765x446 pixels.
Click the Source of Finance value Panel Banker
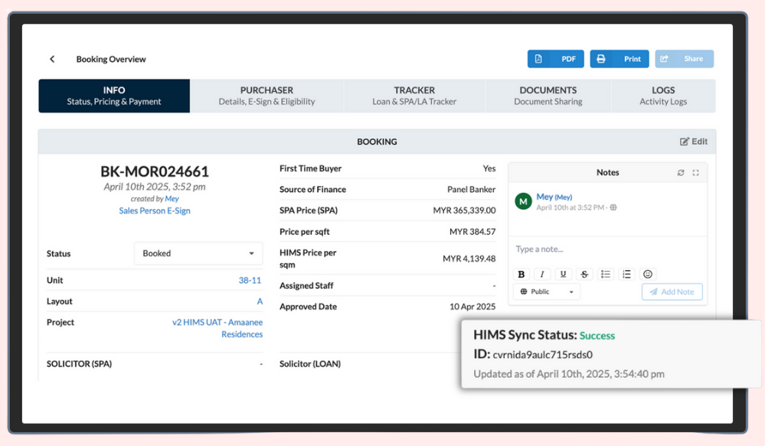tap(471, 189)
